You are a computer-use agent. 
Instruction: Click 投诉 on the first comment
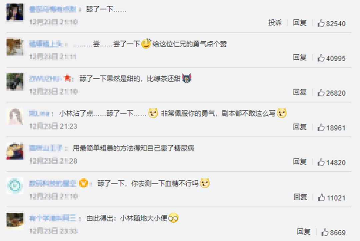[275, 23]
